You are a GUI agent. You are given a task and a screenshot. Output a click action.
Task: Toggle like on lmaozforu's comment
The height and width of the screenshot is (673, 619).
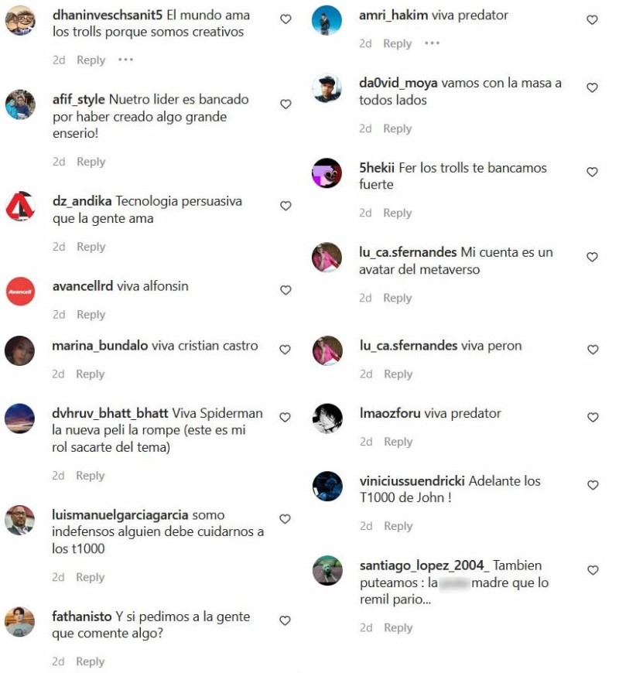point(593,418)
